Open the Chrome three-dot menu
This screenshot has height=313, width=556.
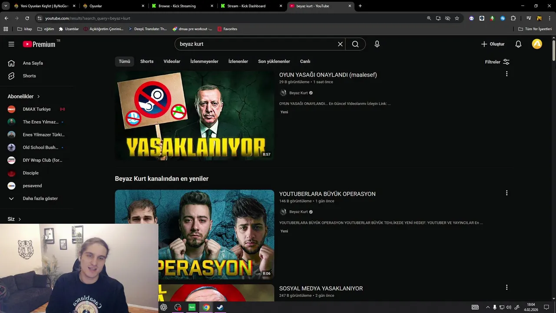549,18
